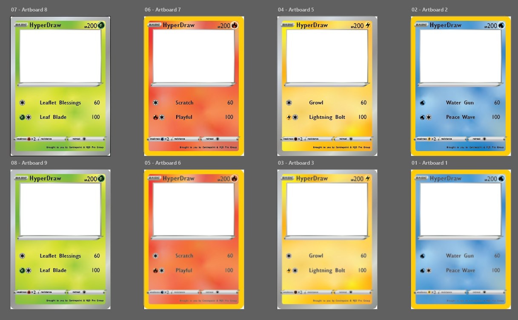Select the white image frame on Artboard 5
Viewport: 518px width, 320px height.
click(327, 56)
